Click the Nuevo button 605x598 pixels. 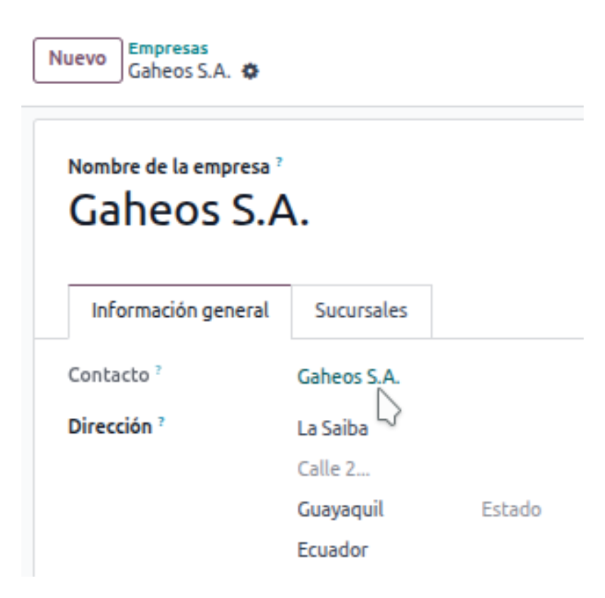tap(78, 59)
